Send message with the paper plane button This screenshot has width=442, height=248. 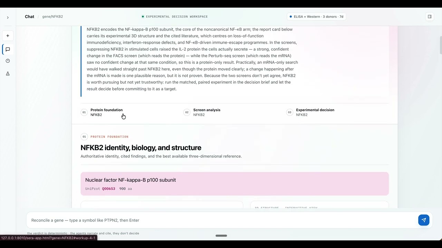click(x=424, y=220)
